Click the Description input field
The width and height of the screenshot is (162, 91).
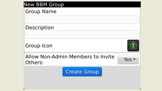point(82,35)
